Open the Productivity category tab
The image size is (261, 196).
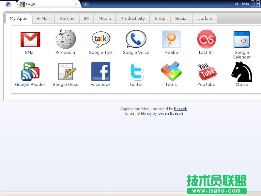tap(133, 19)
